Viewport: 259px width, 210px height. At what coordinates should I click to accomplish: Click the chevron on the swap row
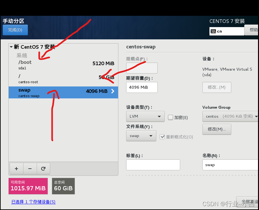113,91
